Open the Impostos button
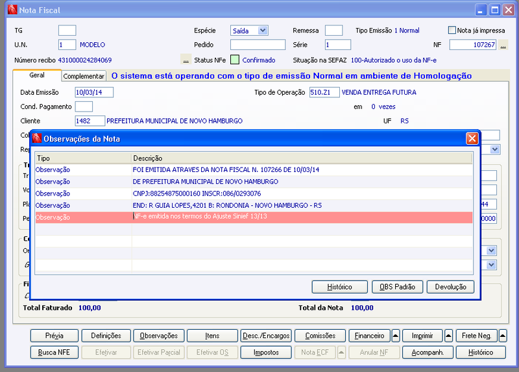The width and height of the screenshot is (519, 372). pyautogui.click(x=266, y=353)
